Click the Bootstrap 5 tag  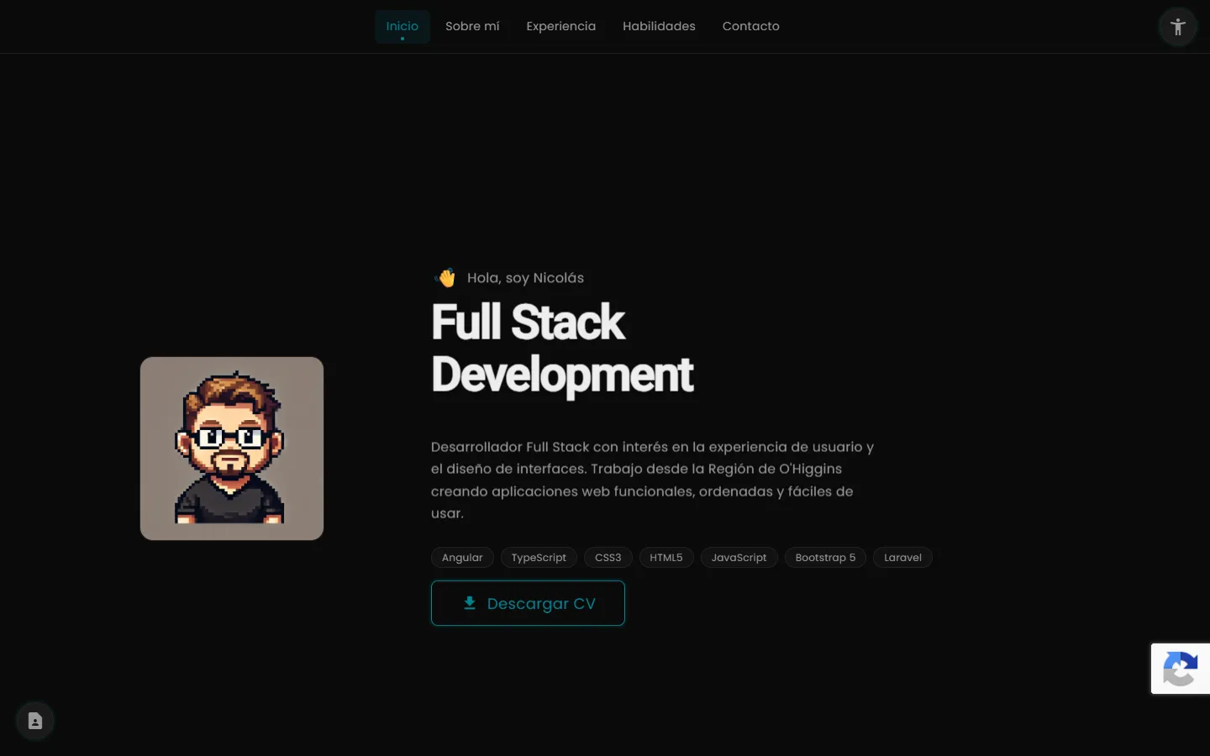(x=825, y=558)
